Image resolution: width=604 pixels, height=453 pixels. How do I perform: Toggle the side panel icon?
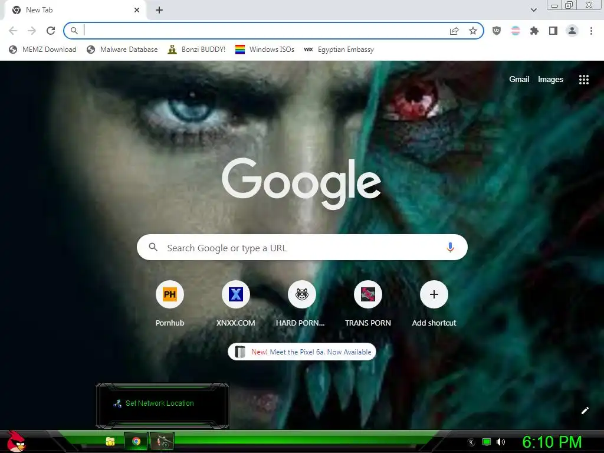553,31
